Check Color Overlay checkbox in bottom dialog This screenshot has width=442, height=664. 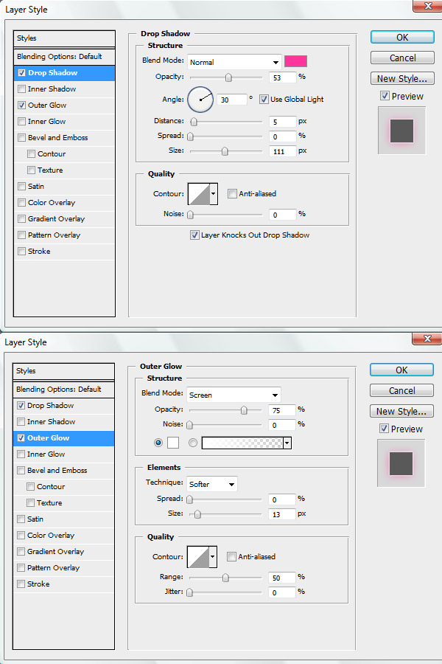(21, 536)
